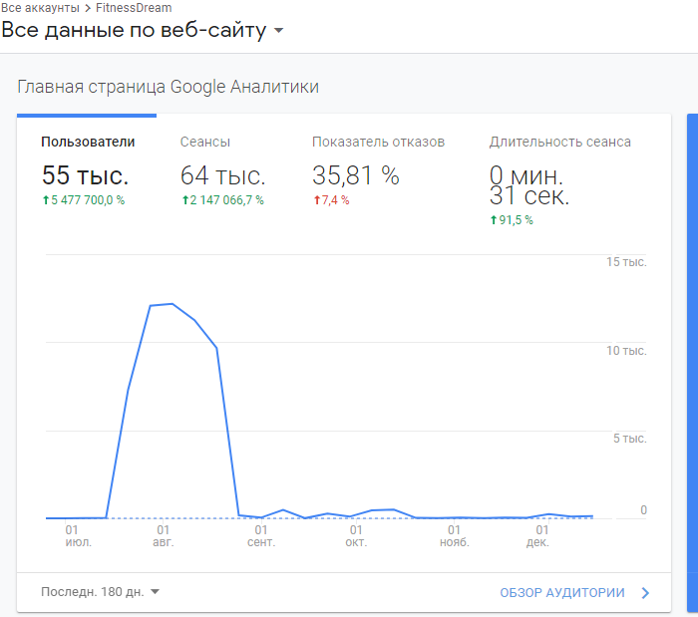Click the '01 сент.' axis label
The height and width of the screenshot is (617, 698).
pos(261,536)
